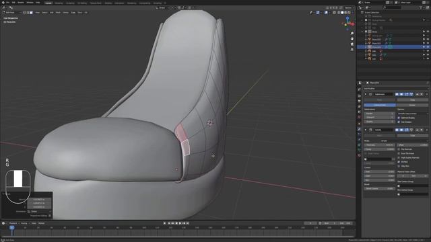This screenshot has height=242, width=431.
Task: Toggle viewport overlays icon
Action: 326,12
